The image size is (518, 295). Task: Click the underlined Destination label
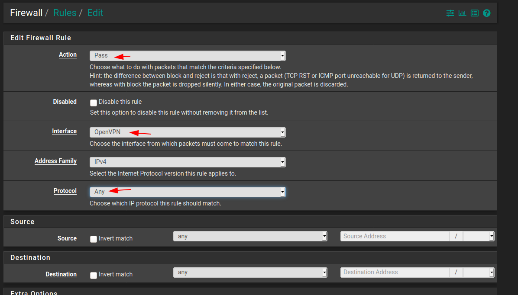(61, 275)
